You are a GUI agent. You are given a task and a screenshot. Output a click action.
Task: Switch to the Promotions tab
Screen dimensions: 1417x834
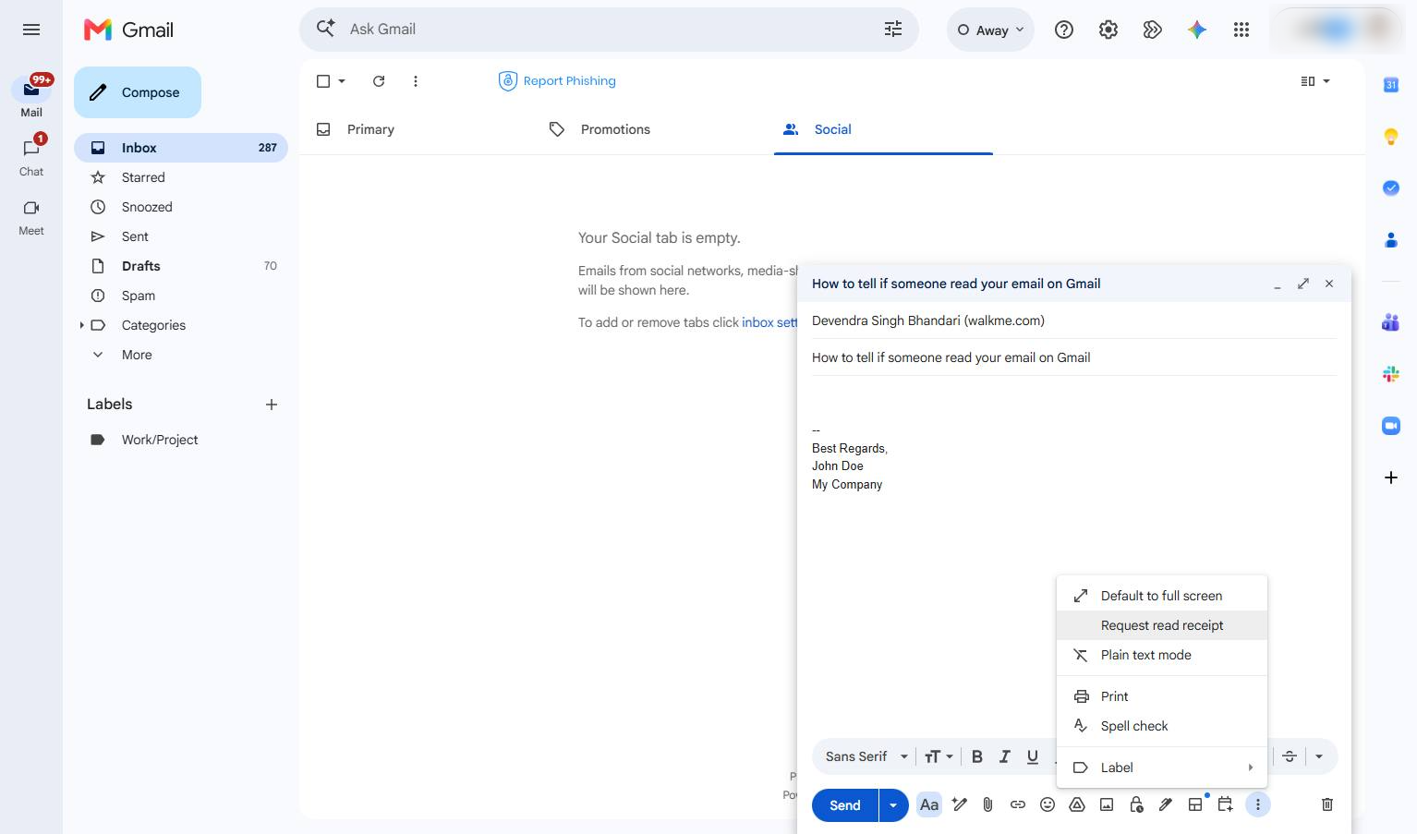tap(600, 129)
